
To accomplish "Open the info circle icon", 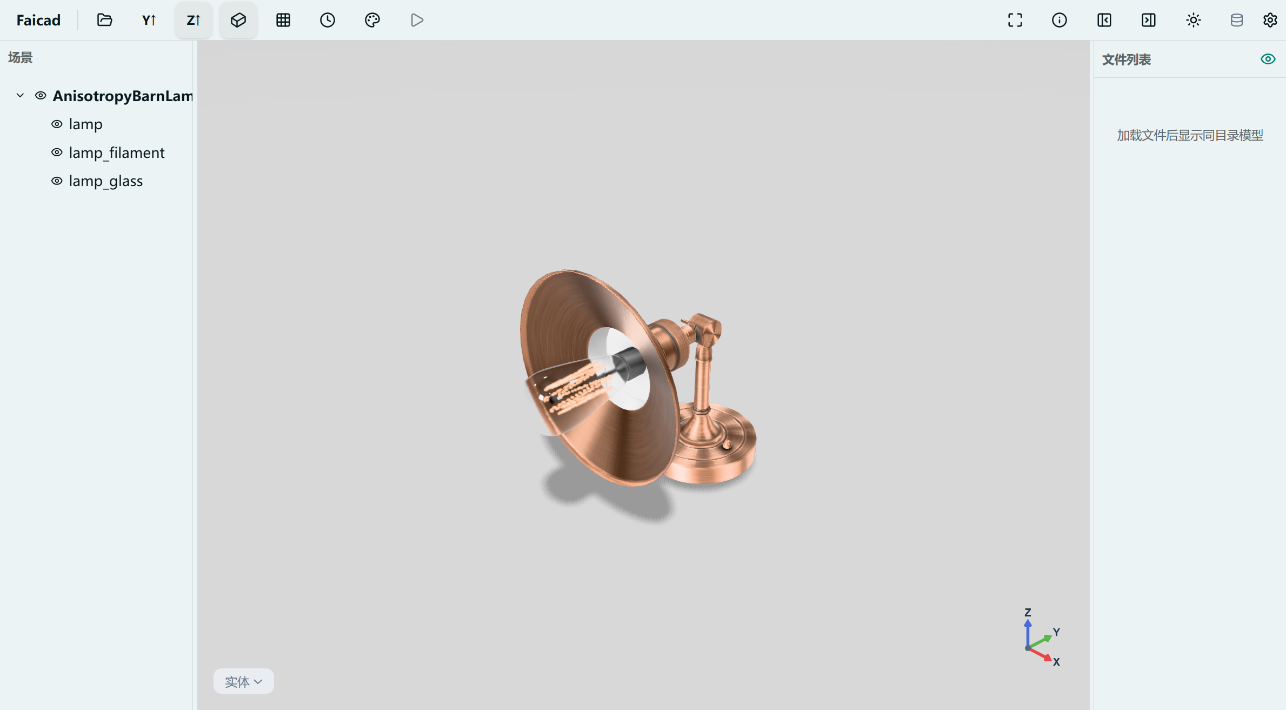I will point(1060,20).
